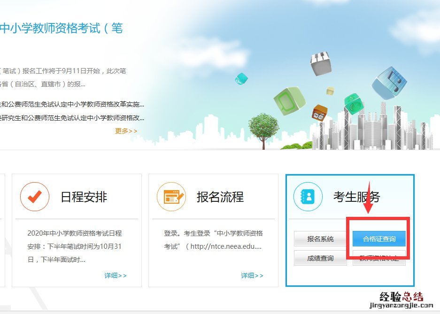Click 详细>> under 日程安排

pyautogui.click(x=116, y=276)
